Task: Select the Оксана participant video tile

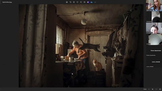Action: pyautogui.click(x=154, y=39)
